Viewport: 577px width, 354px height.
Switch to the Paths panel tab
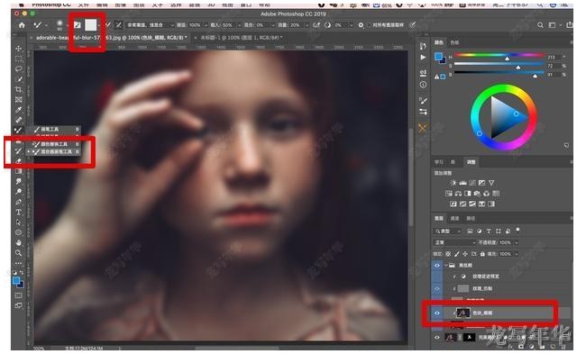pyautogui.click(x=471, y=218)
